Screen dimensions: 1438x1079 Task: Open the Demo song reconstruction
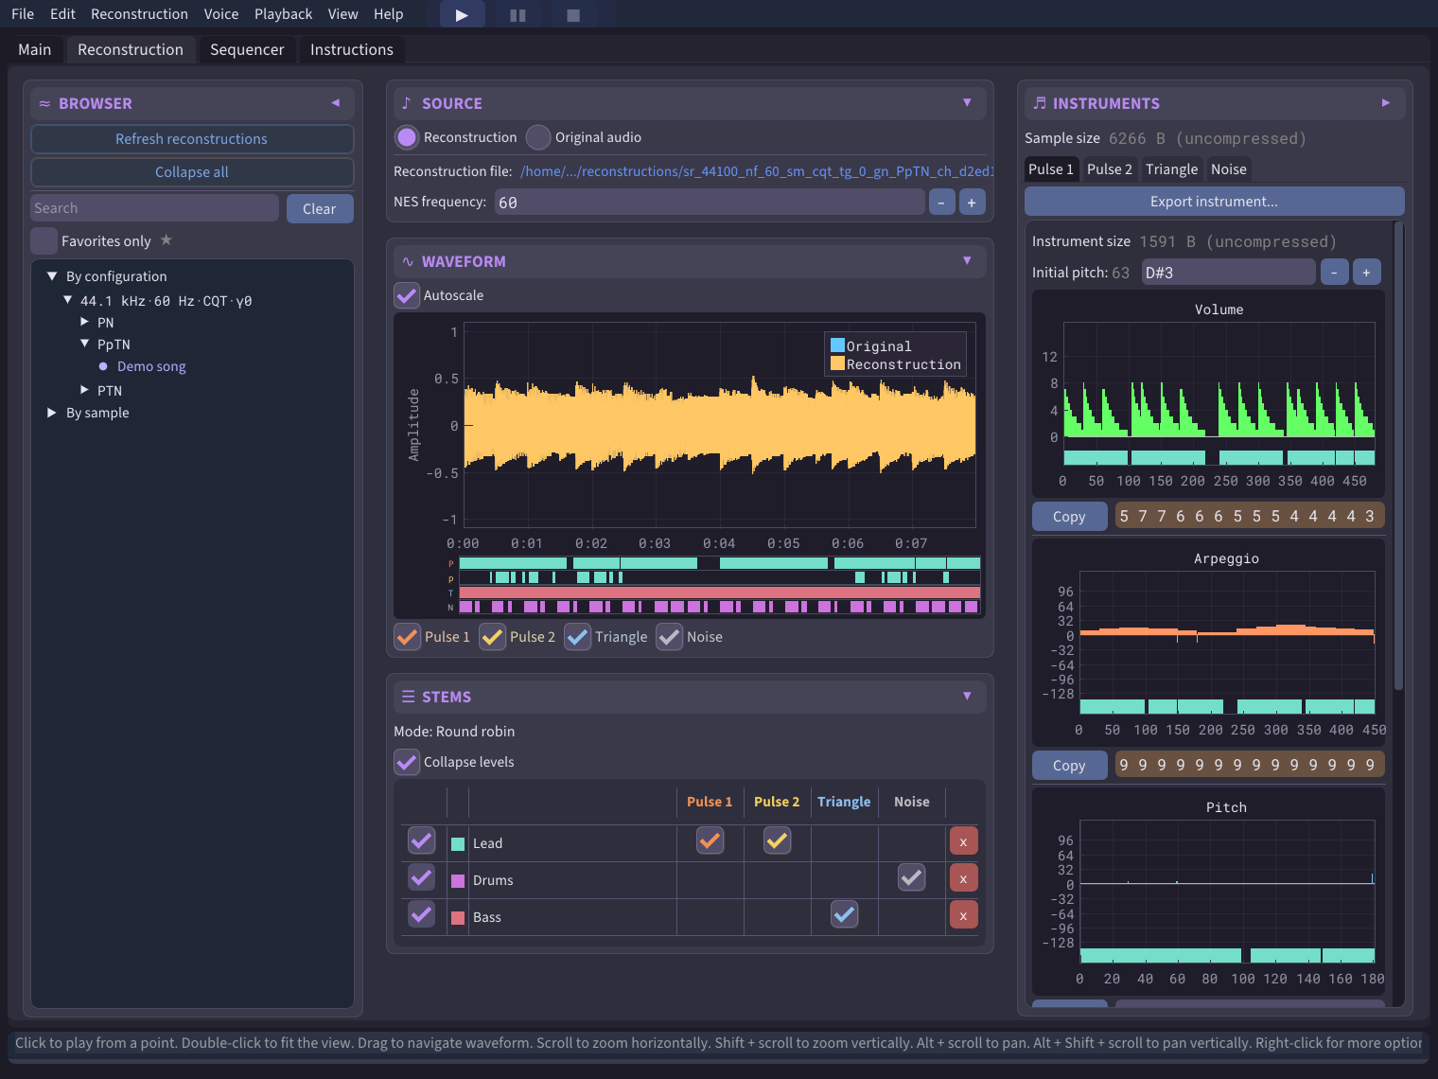click(151, 366)
